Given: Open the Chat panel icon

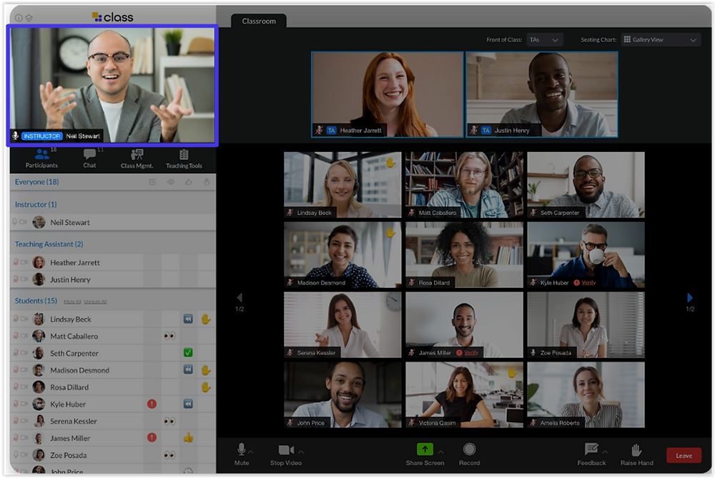Looking at the screenshot, I should point(90,154).
